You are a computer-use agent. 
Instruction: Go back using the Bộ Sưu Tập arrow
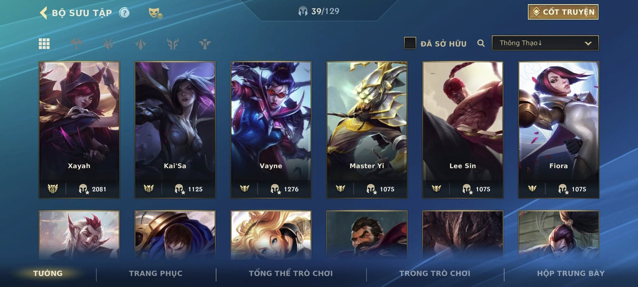click(43, 12)
